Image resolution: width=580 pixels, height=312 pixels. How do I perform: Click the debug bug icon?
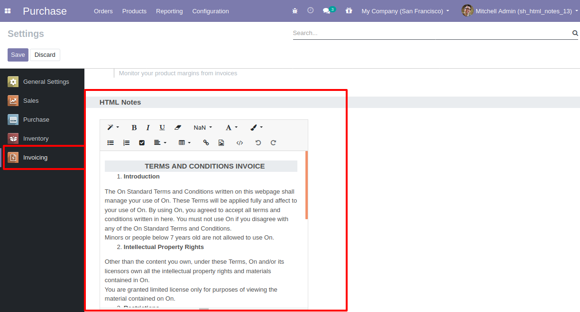[x=295, y=11]
